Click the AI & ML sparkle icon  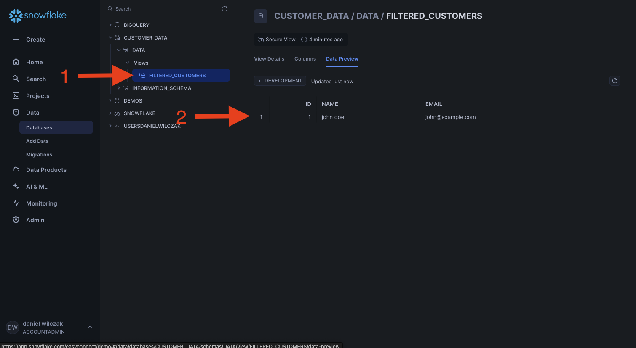(x=16, y=186)
